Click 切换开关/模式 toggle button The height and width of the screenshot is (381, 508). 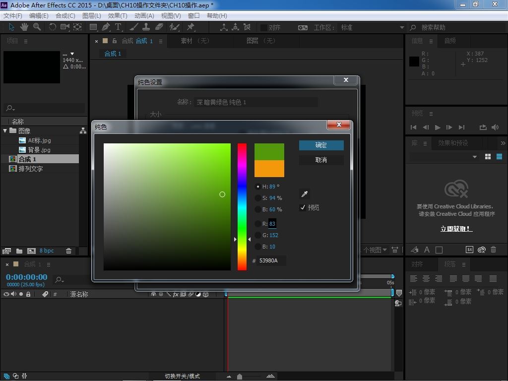click(182, 376)
